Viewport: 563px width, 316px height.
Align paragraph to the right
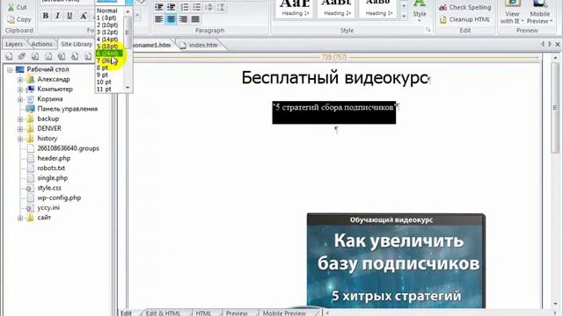click(x=183, y=19)
